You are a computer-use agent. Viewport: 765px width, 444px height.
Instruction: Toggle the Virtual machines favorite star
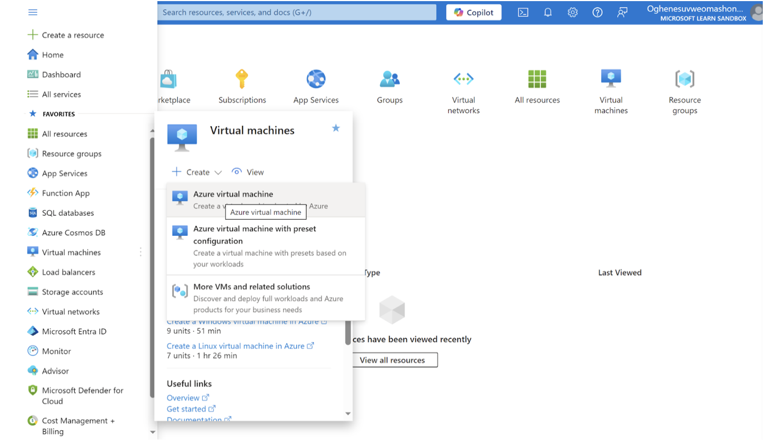335,128
